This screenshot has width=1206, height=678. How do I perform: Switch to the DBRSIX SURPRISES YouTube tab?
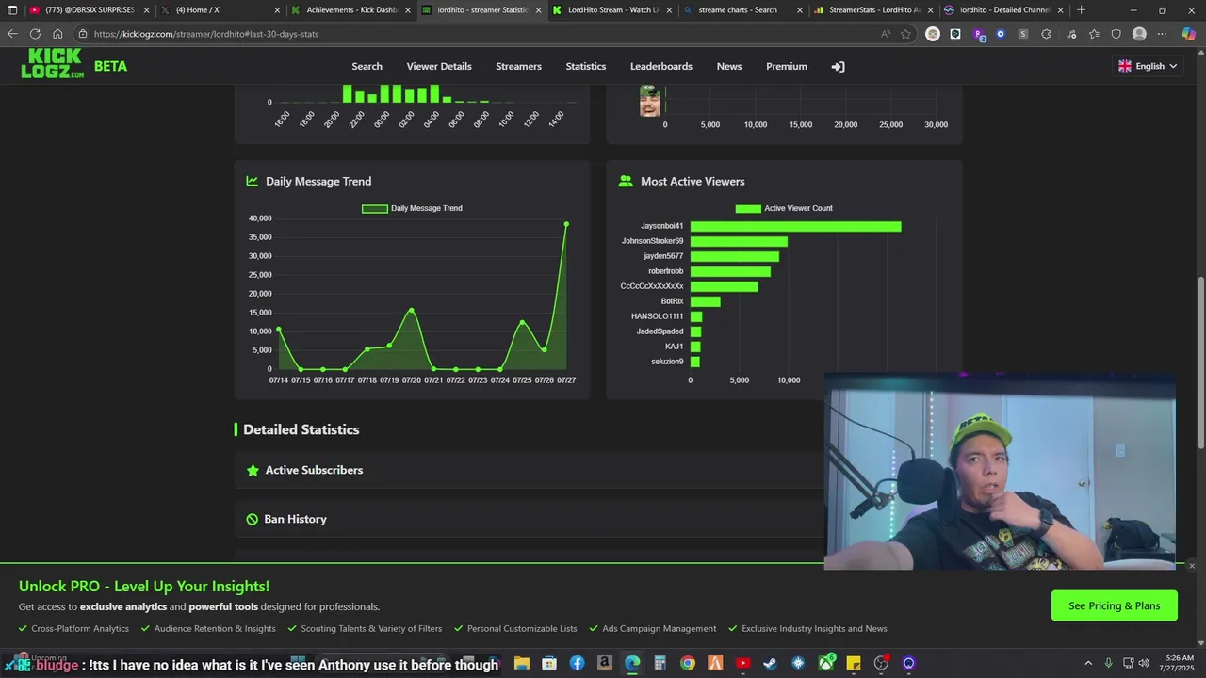(89, 10)
